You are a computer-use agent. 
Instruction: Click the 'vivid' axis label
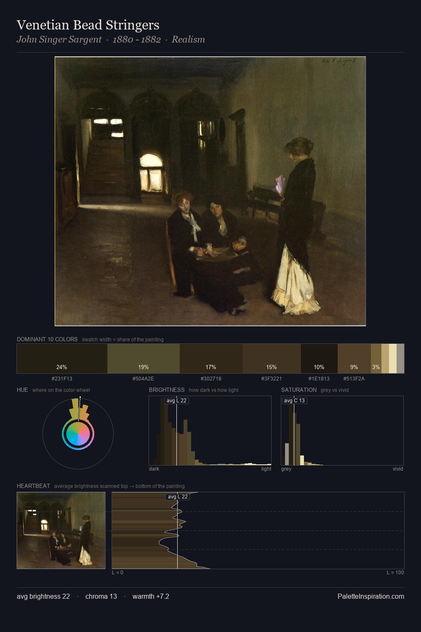tap(398, 469)
